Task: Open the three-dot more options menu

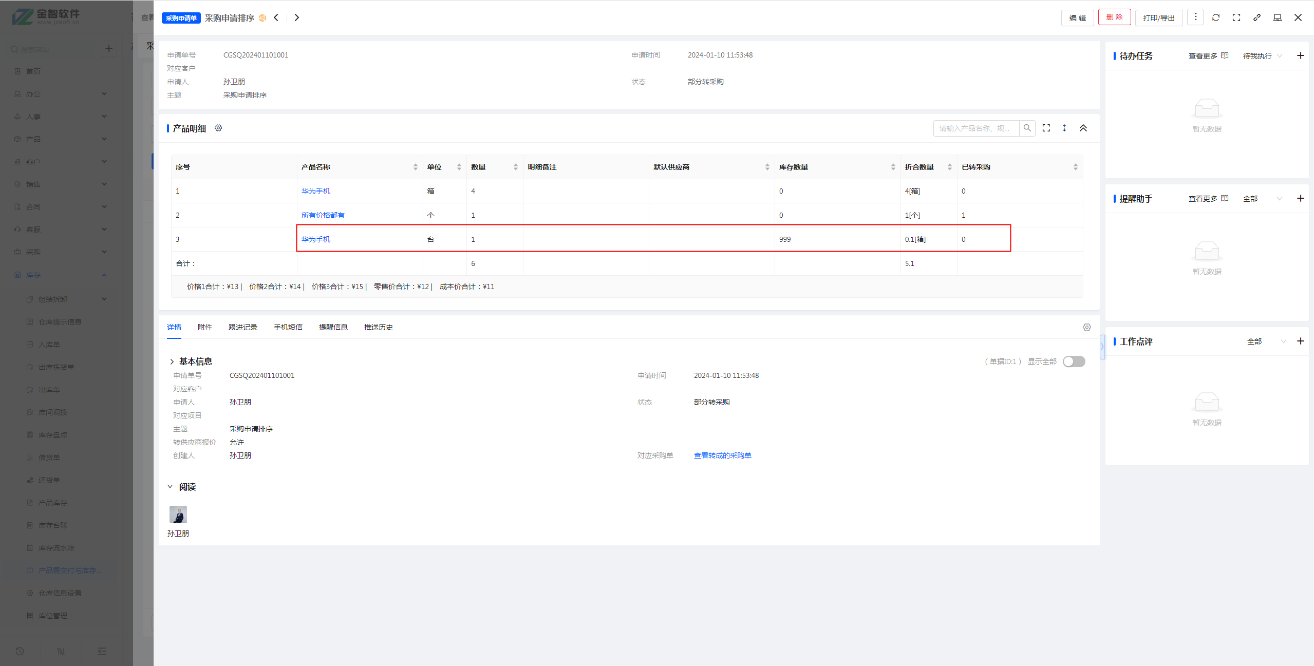Action: (x=1195, y=17)
